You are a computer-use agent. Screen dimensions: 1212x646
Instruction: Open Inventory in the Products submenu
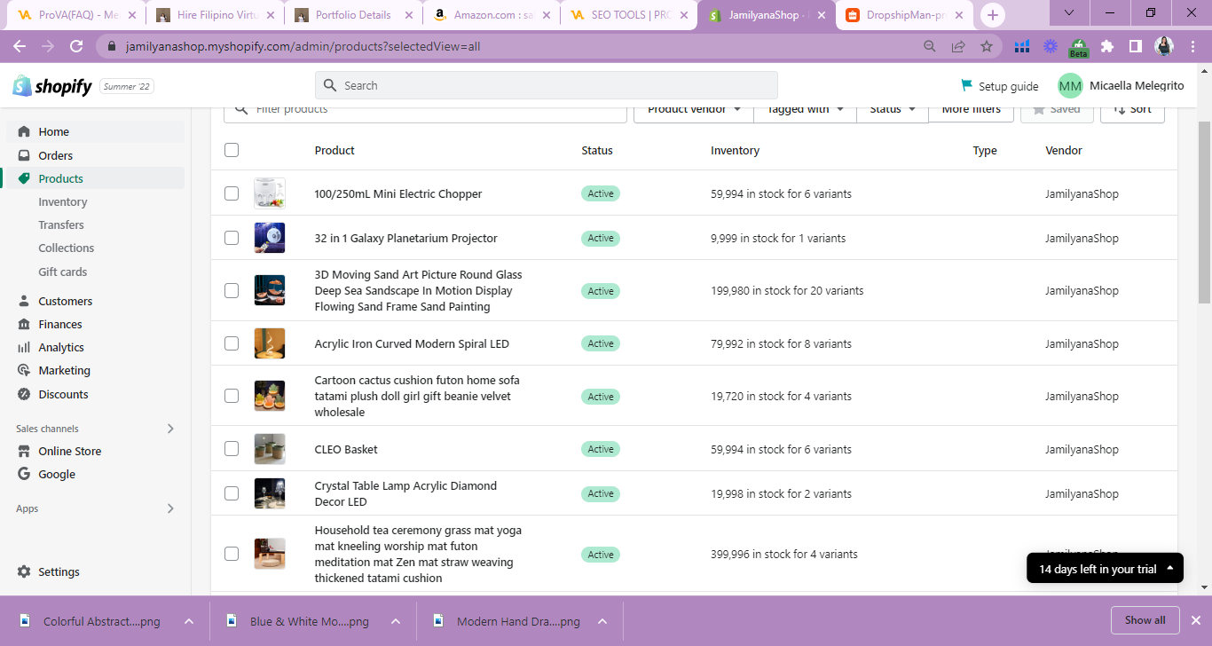(x=62, y=201)
